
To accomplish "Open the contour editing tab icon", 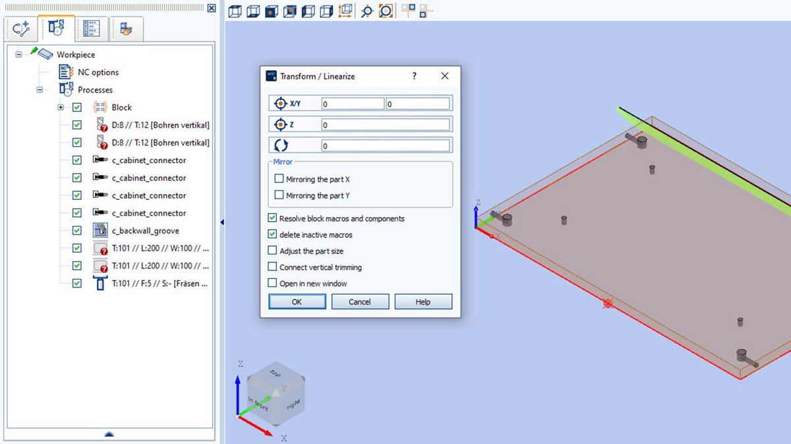I will [20, 28].
